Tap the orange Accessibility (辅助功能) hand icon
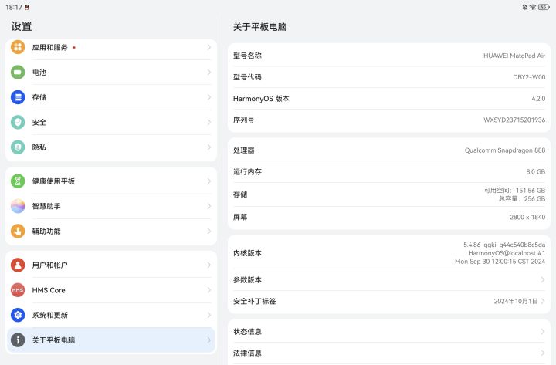This screenshot has width=556, height=365. click(x=18, y=231)
